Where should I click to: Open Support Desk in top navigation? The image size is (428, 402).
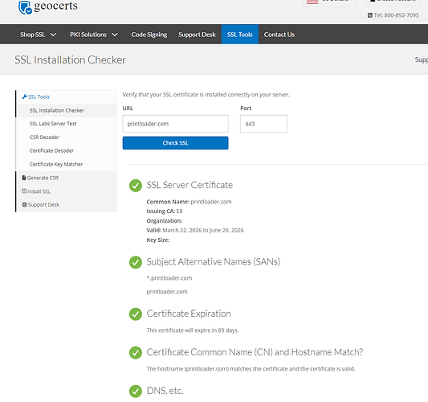click(197, 35)
